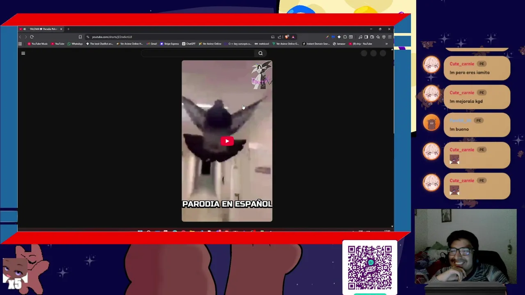Open the browser main hamburger menu
525x295 pixels.
tap(390, 37)
